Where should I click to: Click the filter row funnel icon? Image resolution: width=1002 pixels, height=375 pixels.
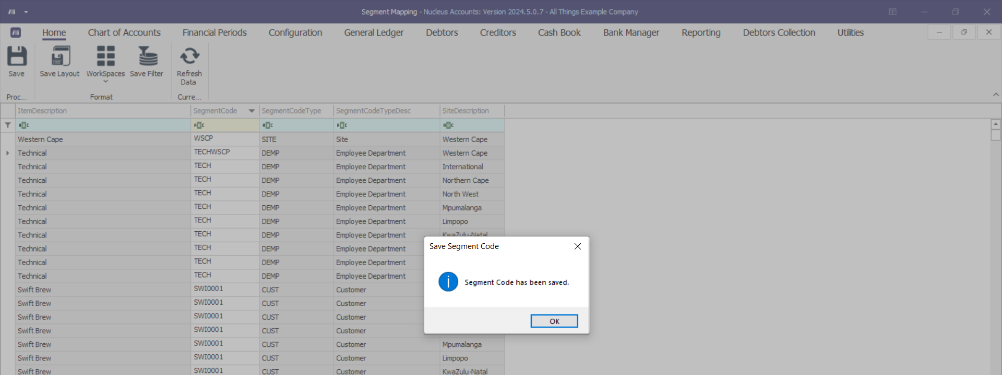[8, 125]
